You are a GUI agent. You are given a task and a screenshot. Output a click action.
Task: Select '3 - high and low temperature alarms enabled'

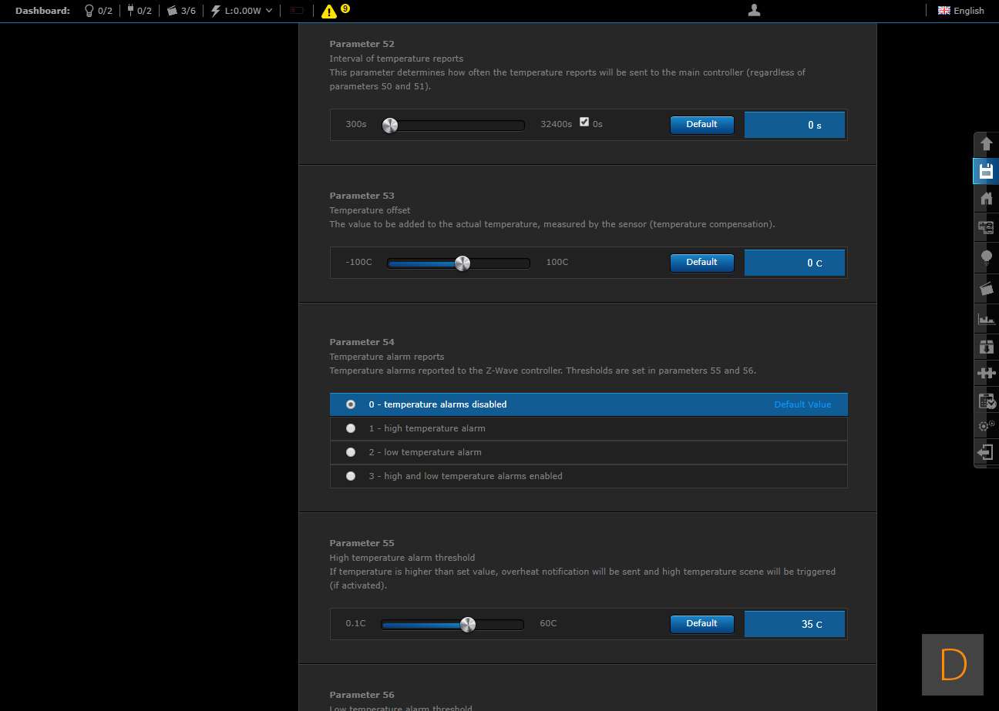[x=351, y=476]
